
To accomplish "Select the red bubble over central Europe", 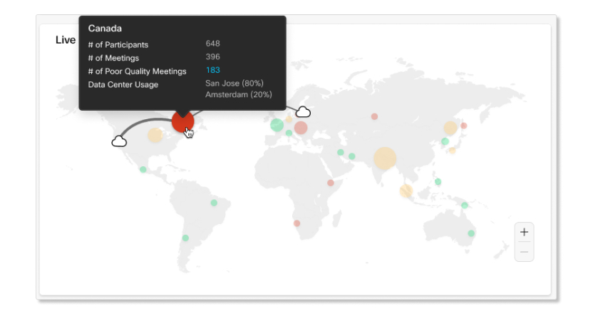I will [x=301, y=128].
